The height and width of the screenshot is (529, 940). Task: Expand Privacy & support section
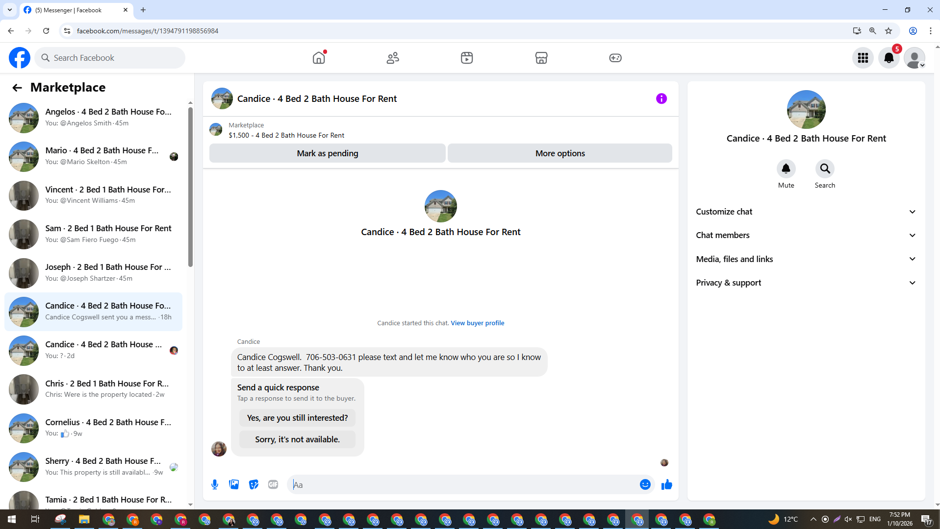click(806, 283)
